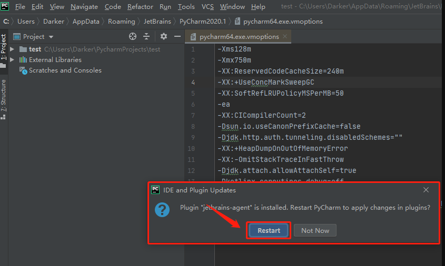Expand External Libraries node
Viewport: 445px width, 266px height.
coord(12,59)
